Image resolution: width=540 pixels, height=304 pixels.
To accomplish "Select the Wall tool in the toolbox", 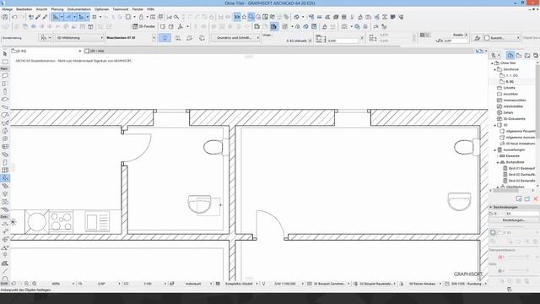I will (5, 75).
